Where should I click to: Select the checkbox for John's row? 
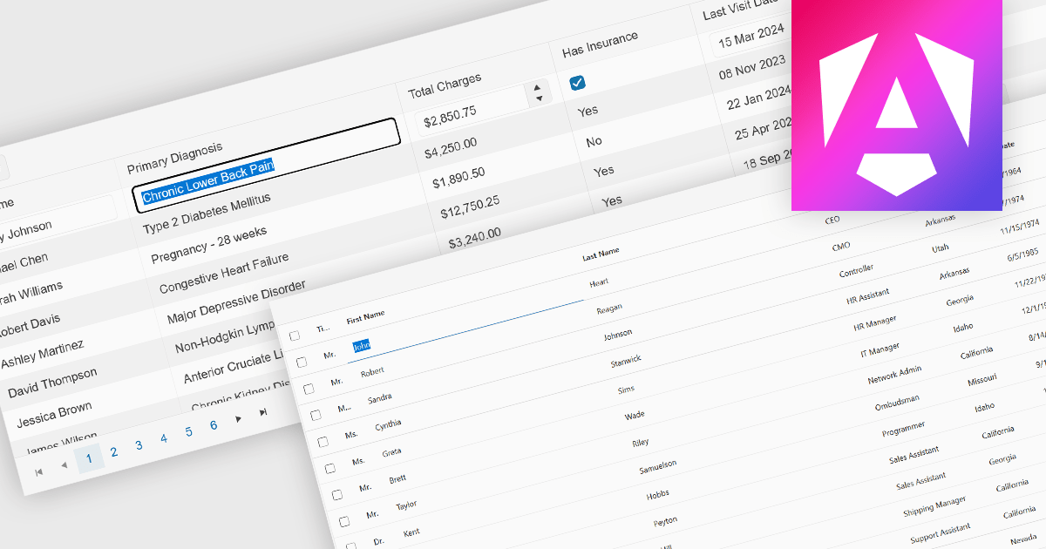click(x=302, y=361)
